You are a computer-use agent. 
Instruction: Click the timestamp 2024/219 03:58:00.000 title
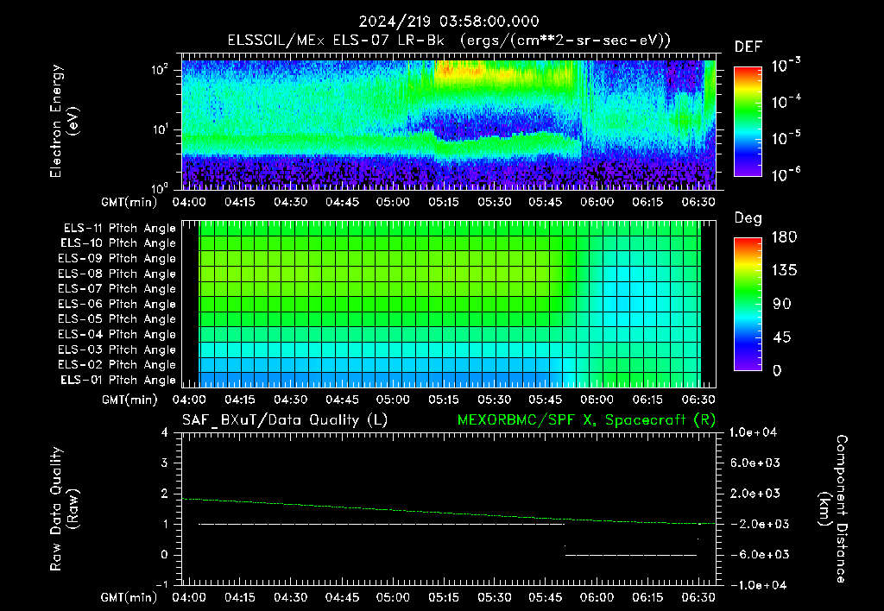(x=449, y=22)
